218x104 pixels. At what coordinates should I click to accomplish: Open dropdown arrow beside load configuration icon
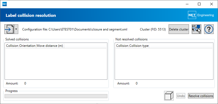point(16,29)
